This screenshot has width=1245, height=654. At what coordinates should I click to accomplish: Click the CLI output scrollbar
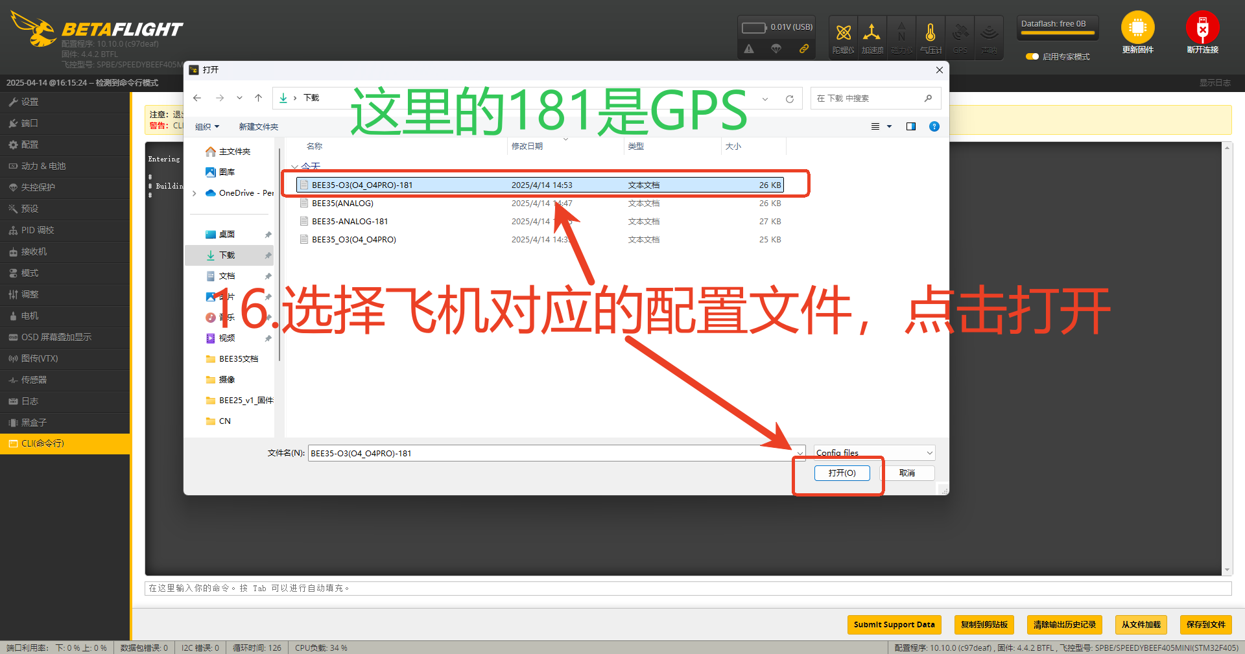point(1227,359)
